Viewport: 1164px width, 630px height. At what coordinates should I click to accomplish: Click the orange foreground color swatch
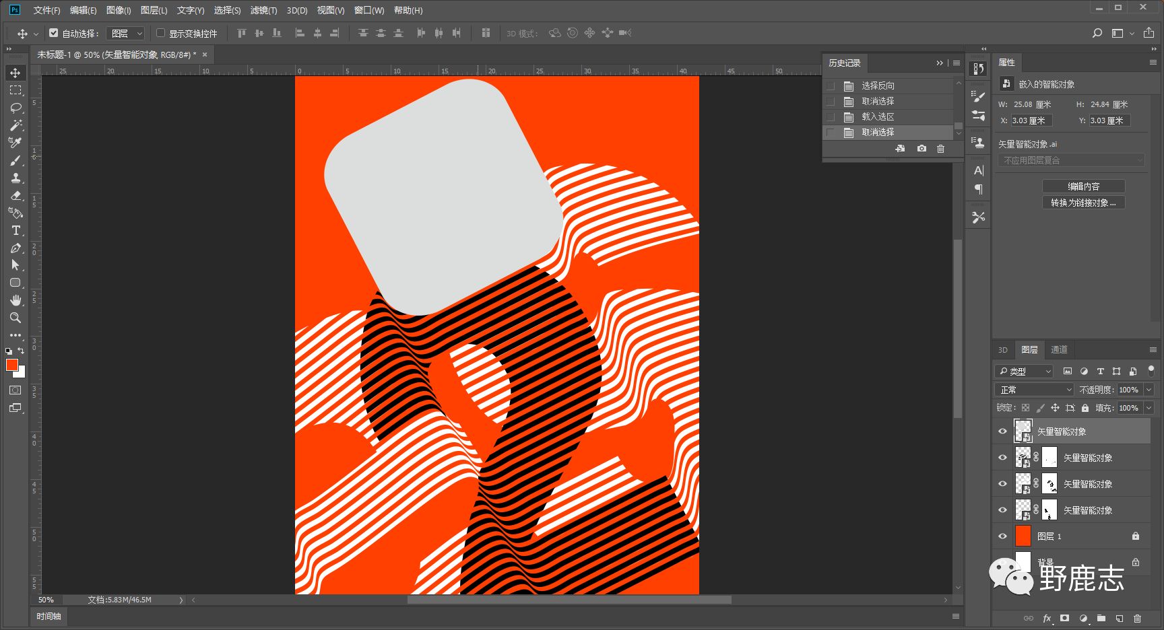coord(11,365)
